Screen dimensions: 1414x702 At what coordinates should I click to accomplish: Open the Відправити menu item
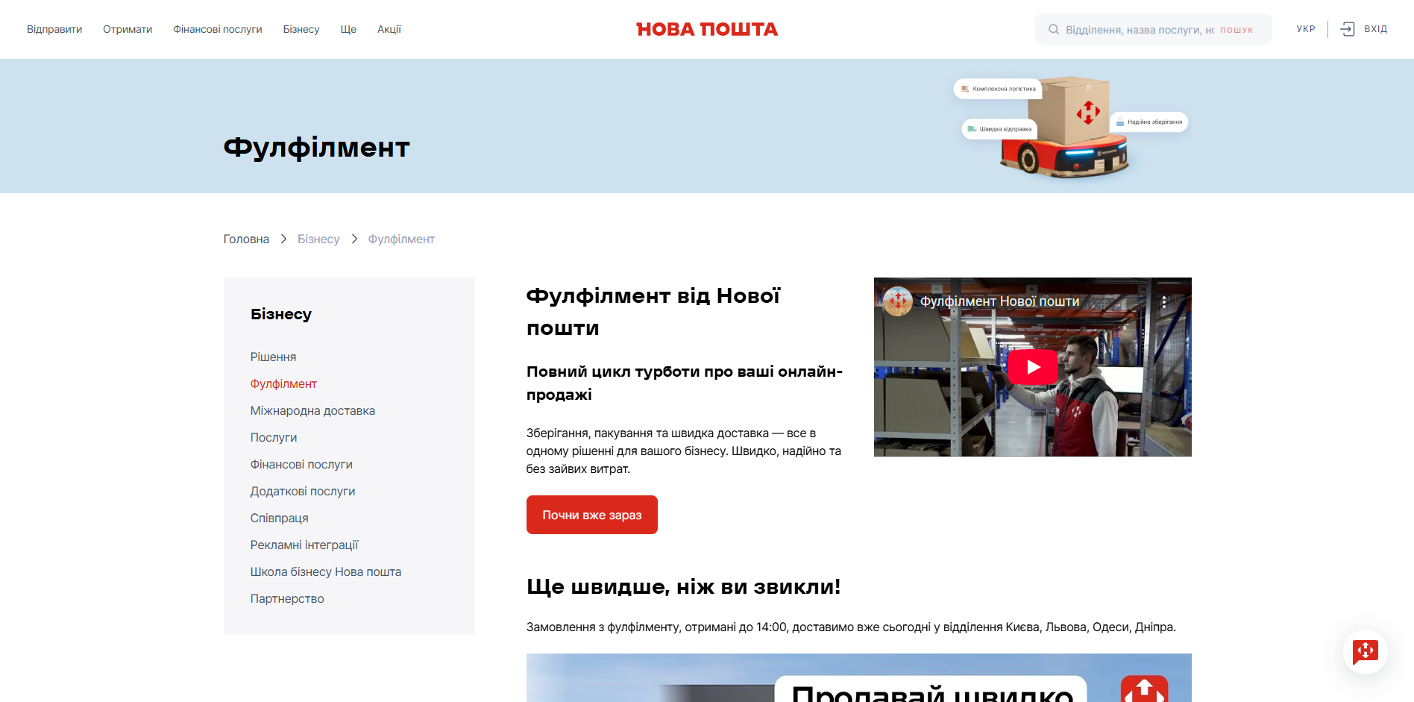coord(54,29)
